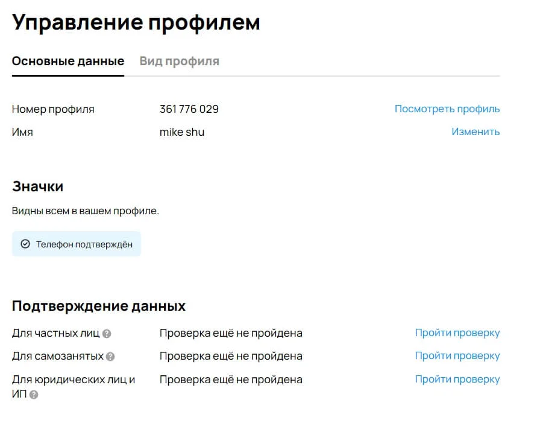546x423 pixels.
Task: Click the "Для самозанятых" row label
Action: tap(58, 356)
